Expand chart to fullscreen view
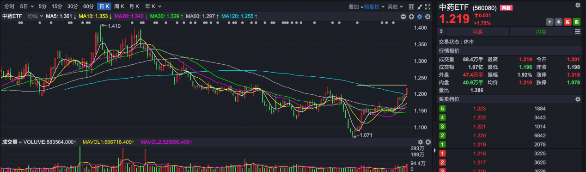Viewport: 586px width, 172px height. pos(428,6)
